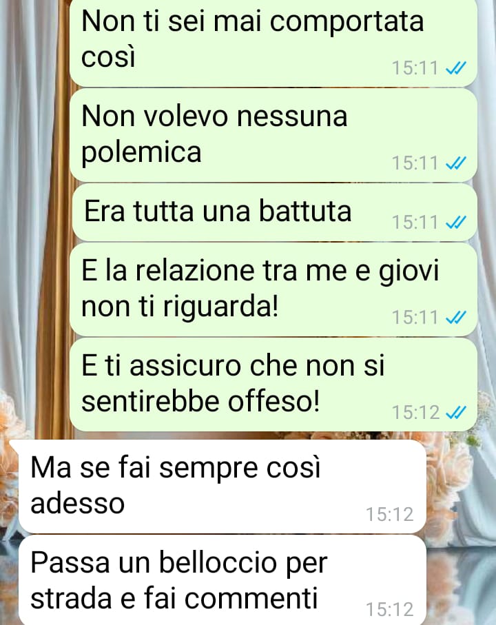
Task: Select the message about 'relazione tra me e giovi'
Action: 273,290
